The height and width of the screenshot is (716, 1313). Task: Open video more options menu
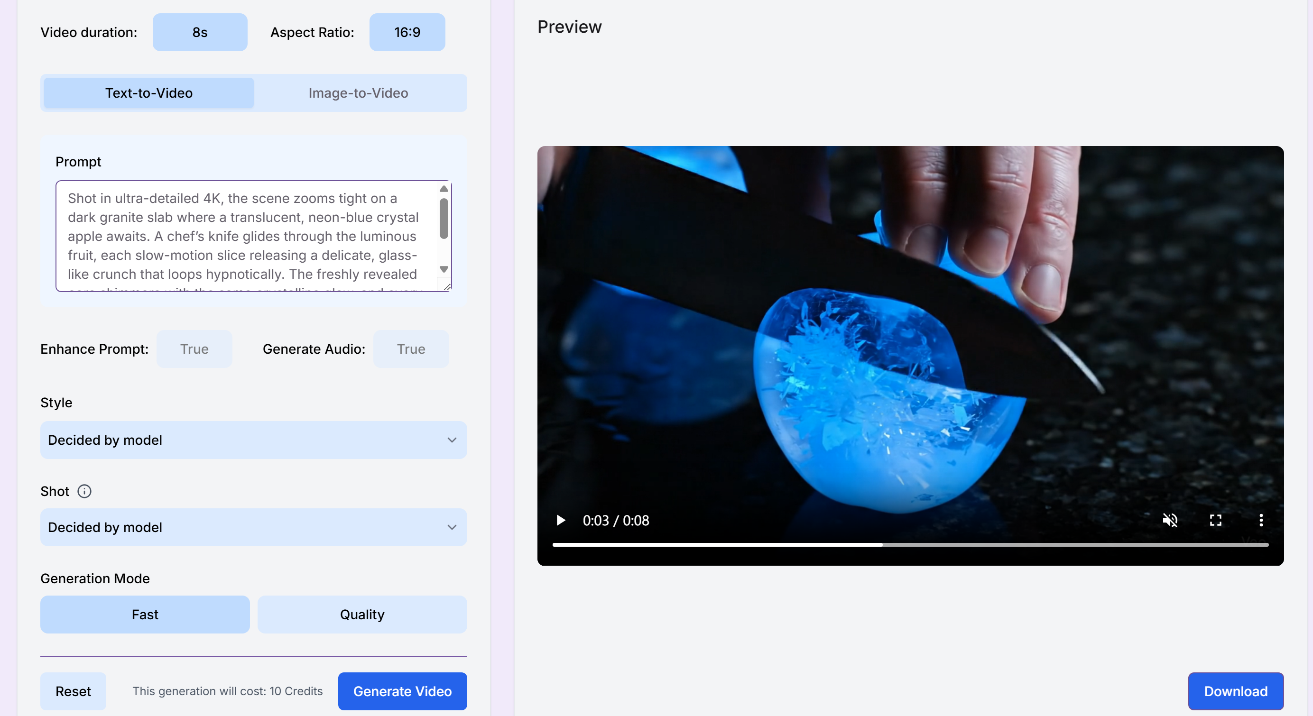click(x=1260, y=520)
